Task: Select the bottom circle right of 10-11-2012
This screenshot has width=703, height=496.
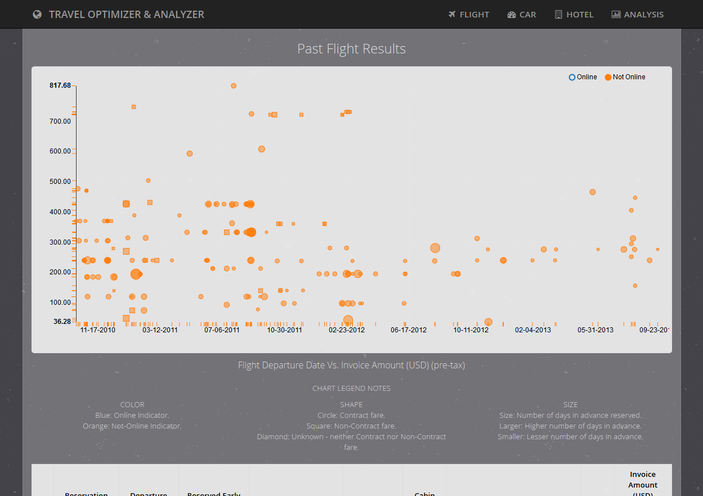Action: tap(489, 322)
